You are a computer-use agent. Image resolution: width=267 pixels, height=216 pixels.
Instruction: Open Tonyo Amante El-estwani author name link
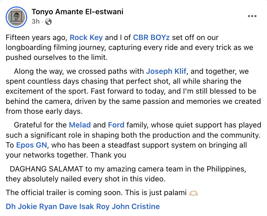click(x=78, y=12)
